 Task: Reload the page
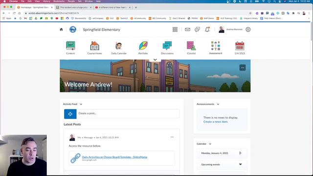(x=14, y=13)
